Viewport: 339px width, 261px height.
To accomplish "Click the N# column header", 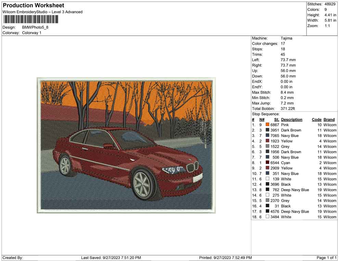I will click(x=262, y=120).
